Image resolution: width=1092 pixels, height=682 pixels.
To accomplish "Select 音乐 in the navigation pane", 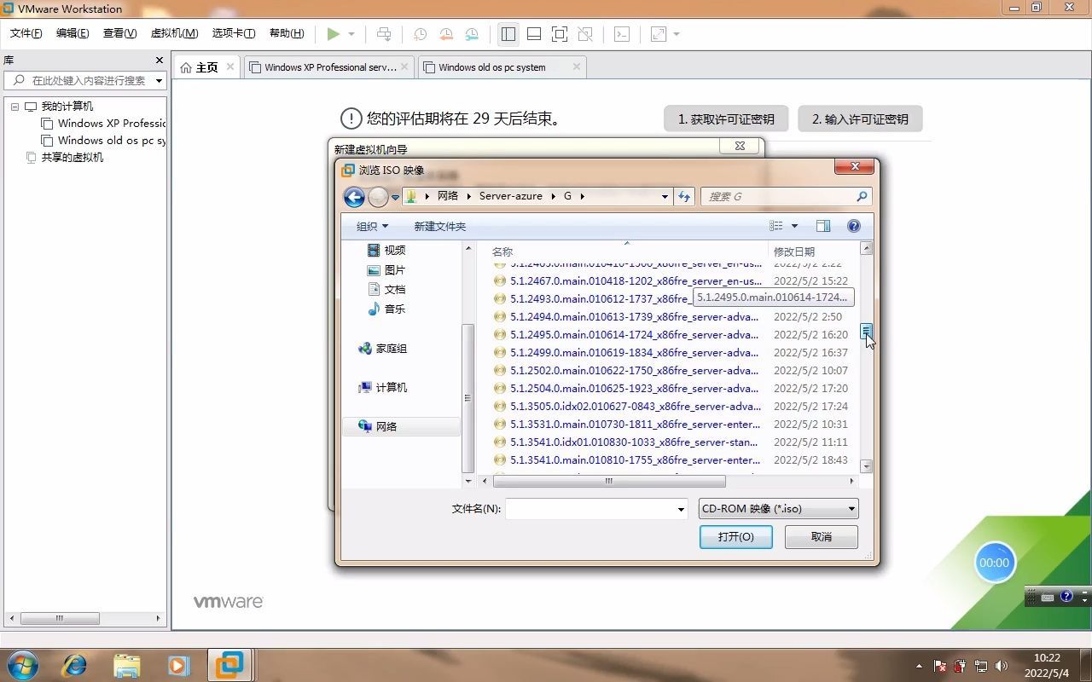I will (386, 309).
